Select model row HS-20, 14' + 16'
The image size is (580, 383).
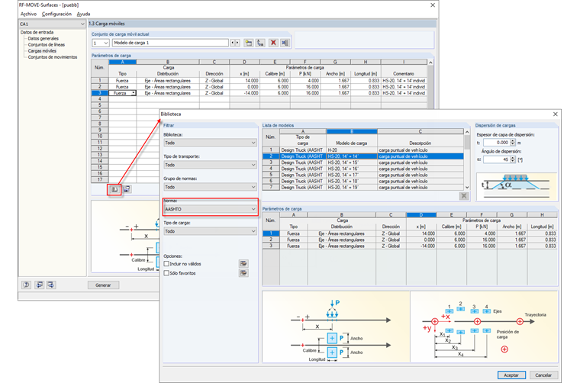(x=362, y=169)
